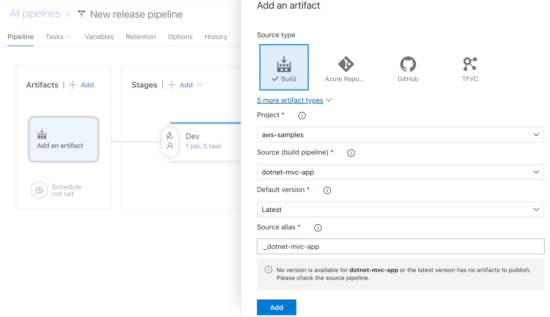Select the Build source type
Viewport: 550px width, 317px height.
pyautogui.click(x=284, y=67)
